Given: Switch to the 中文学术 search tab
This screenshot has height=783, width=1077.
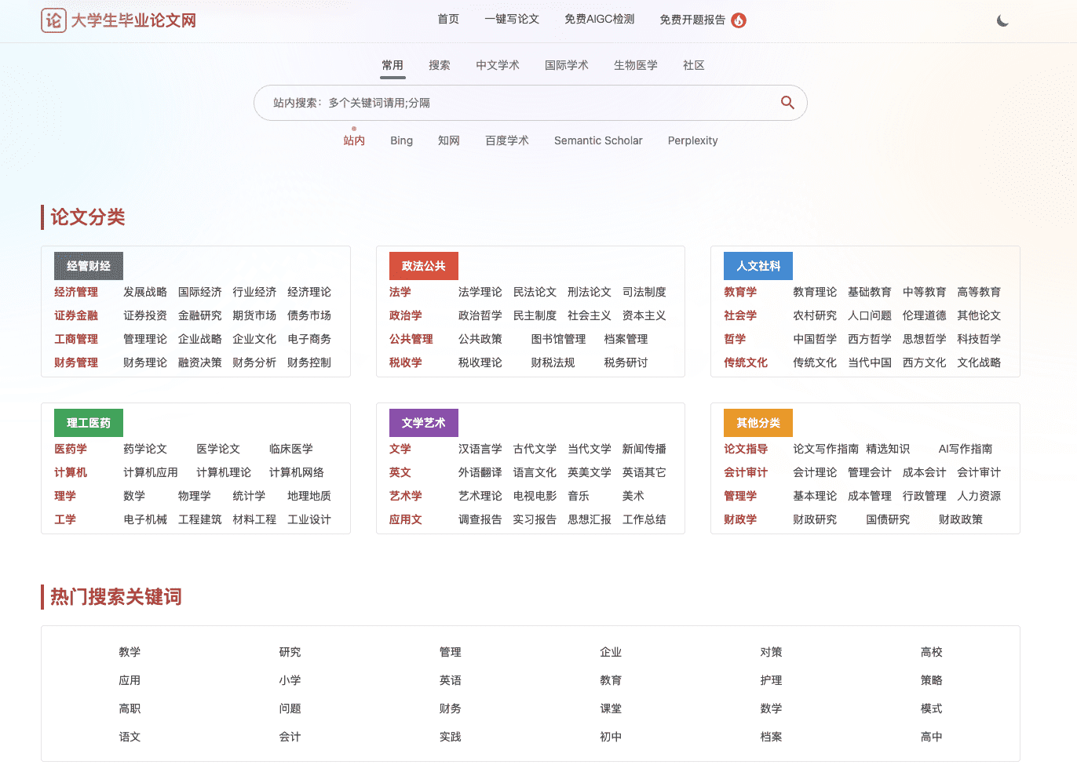Looking at the screenshot, I should click(x=498, y=65).
